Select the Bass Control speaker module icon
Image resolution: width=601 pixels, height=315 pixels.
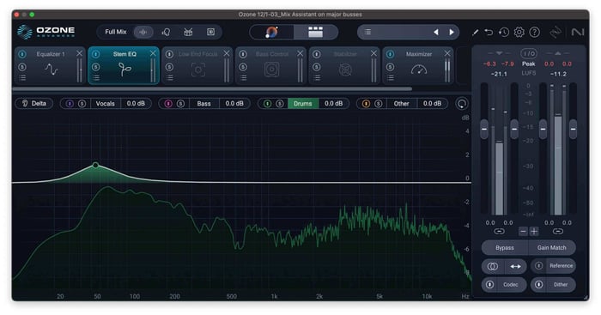pyautogui.click(x=272, y=70)
